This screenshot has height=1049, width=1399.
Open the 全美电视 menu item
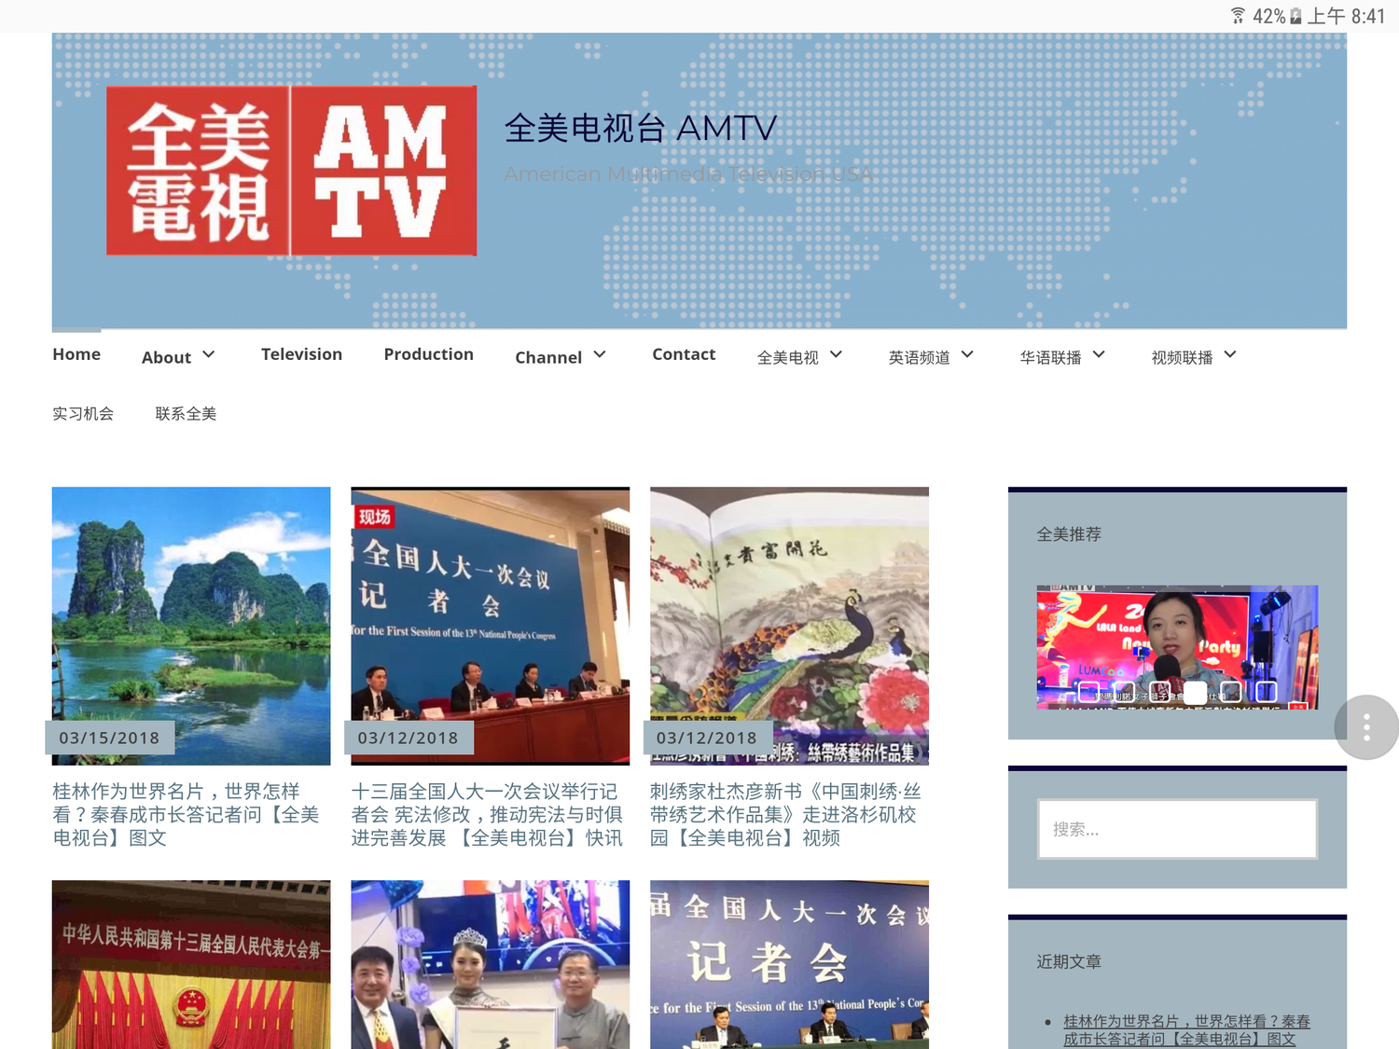(x=788, y=357)
